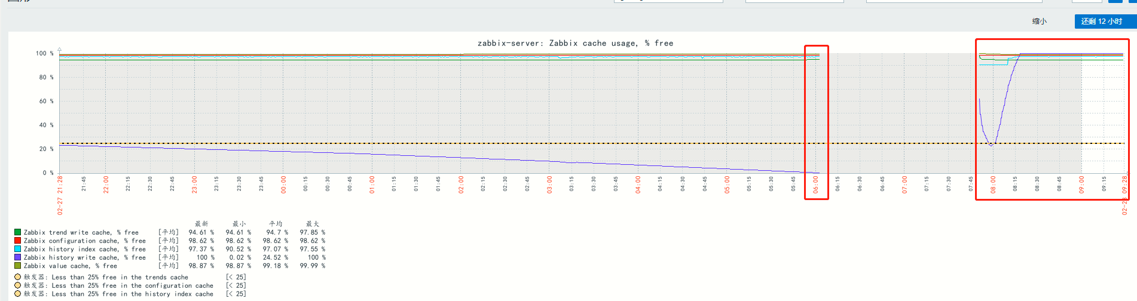Click the 40 % y-axis label
Screen dimensions: 1137x301
pos(46,125)
